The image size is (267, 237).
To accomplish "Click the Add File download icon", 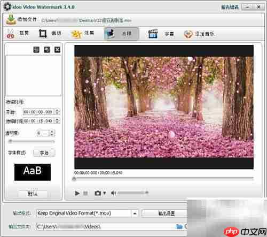I will click(x=11, y=20).
